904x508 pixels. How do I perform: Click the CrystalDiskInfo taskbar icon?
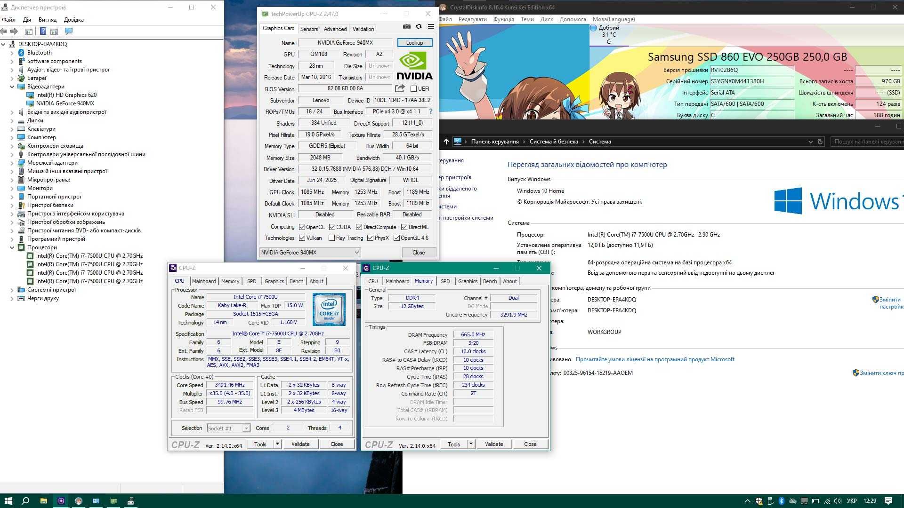79,501
